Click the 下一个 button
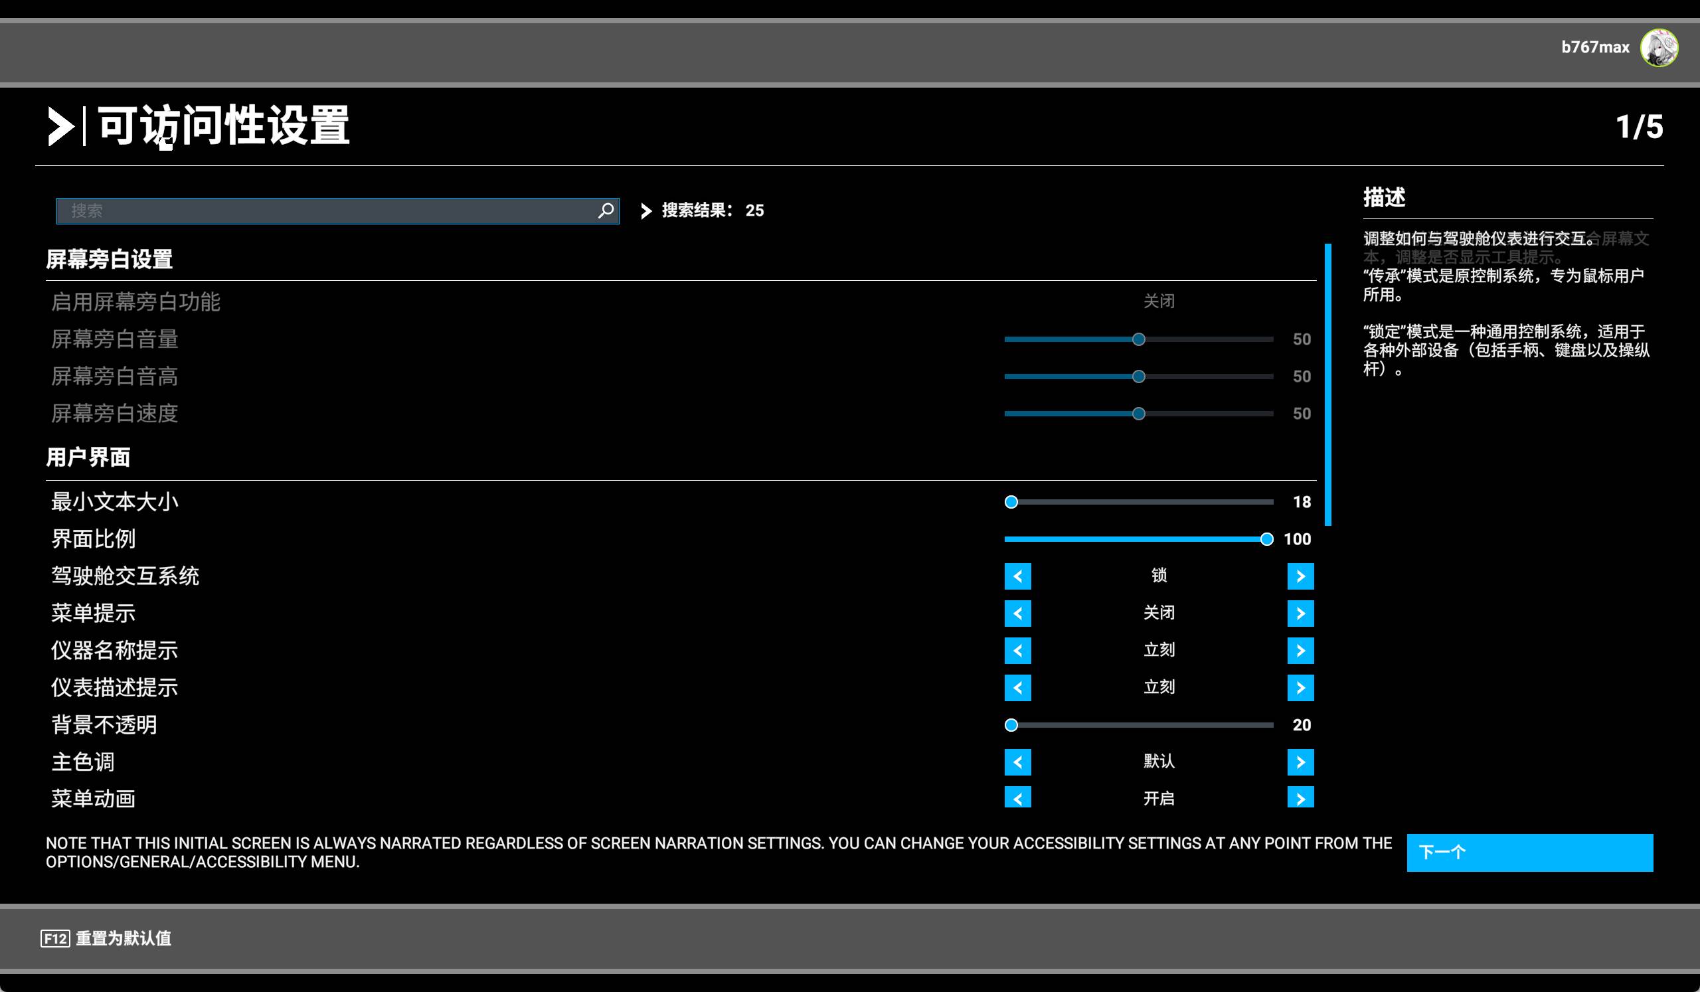Viewport: 1700px width, 992px height. [1529, 853]
